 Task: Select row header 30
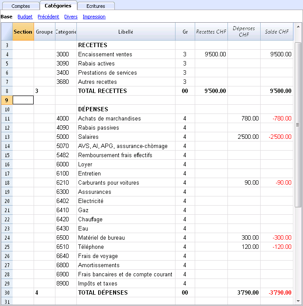7,292
